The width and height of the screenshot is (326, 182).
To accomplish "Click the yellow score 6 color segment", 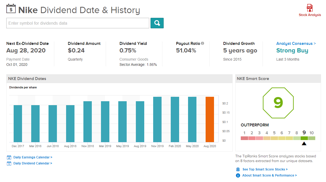I will point(282,138).
